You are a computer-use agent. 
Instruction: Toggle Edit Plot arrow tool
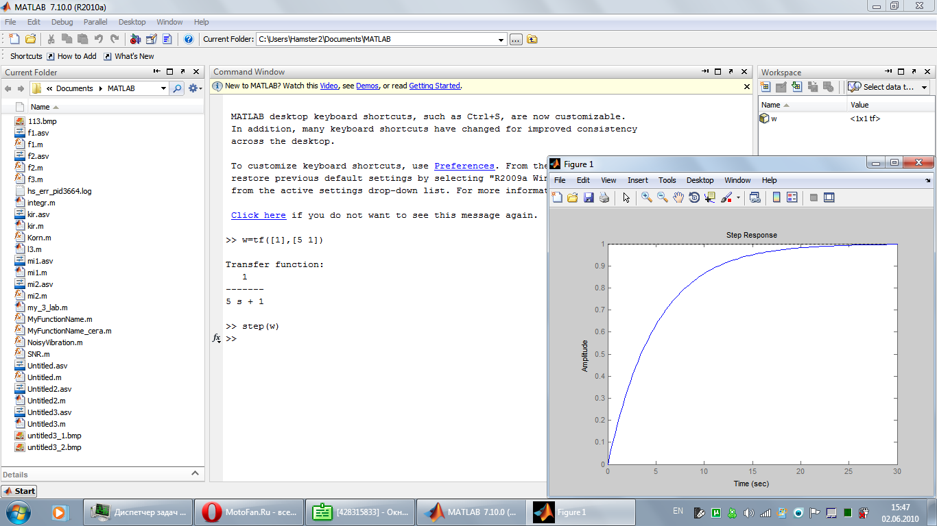coord(626,197)
